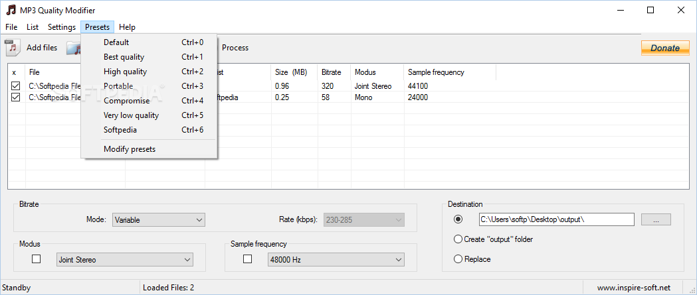
Task: Choose the Default preset
Action: 149,42
